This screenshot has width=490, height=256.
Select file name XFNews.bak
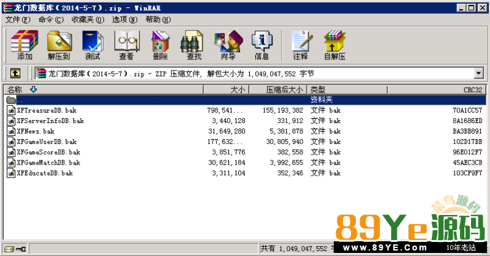tap(36, 131)
